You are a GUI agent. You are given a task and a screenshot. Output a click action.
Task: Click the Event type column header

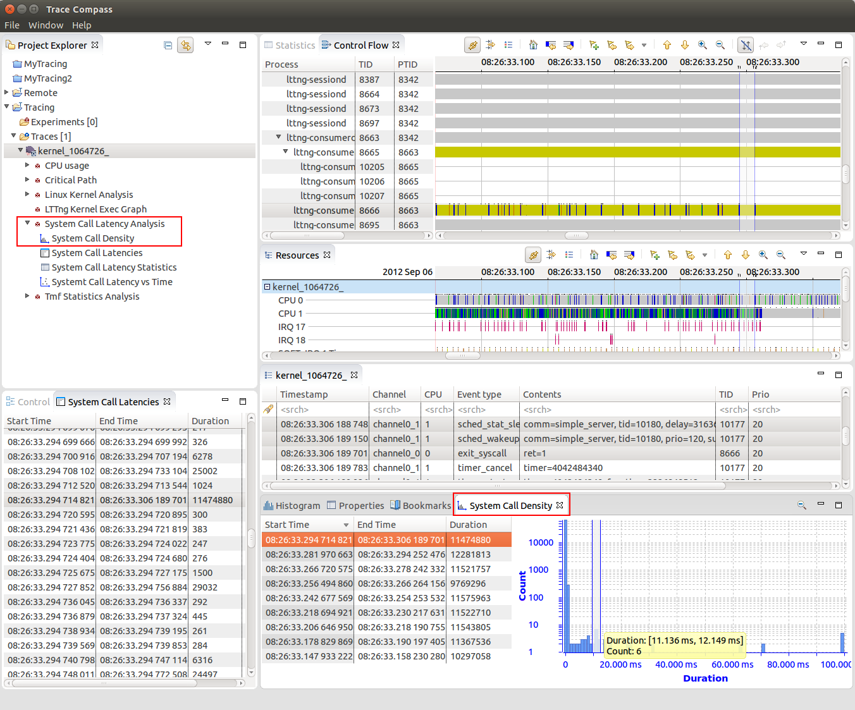click(x=479, y=395)
